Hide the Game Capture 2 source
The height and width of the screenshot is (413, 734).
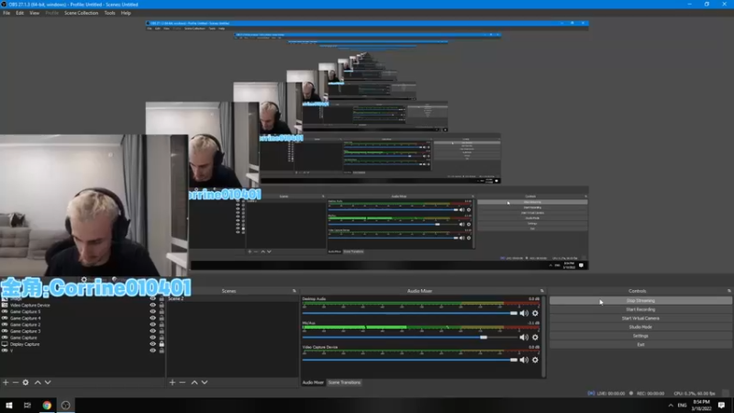tap(152, 325)
